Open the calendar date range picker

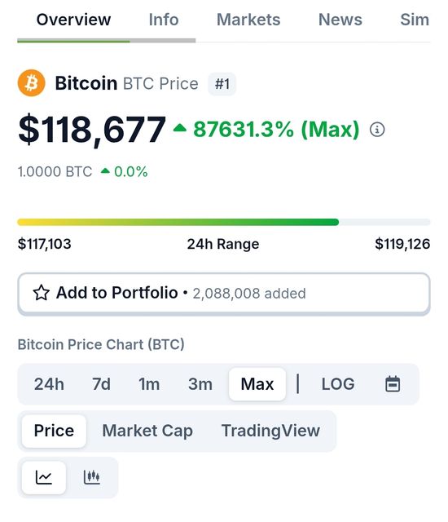(x=393, y=384)
